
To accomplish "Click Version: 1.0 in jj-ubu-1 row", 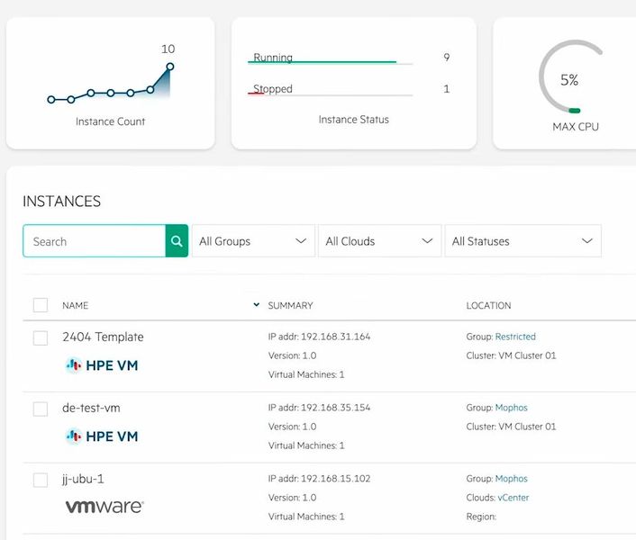I will (x=292, y=498).
